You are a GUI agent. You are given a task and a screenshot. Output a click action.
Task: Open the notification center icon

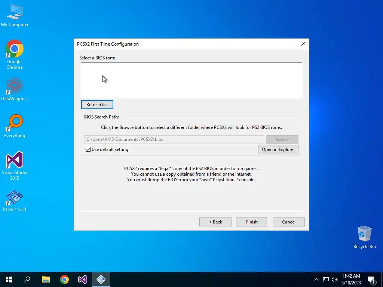(x=371, y=280)
